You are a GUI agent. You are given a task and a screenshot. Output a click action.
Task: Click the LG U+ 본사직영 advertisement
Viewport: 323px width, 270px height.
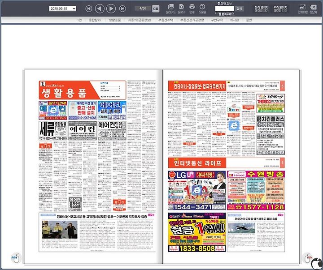197,190
